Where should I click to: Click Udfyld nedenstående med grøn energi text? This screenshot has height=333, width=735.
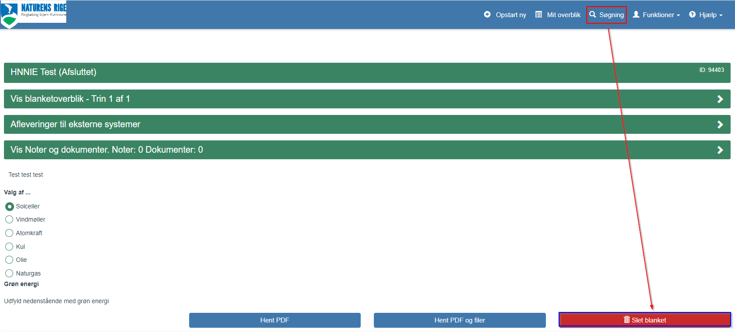[57, 301]
